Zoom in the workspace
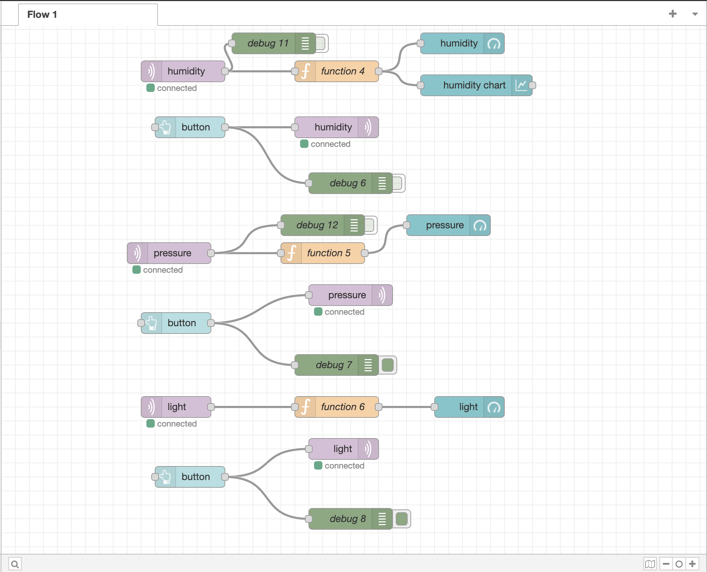The width and height of the screenshot is (707, 572). click(692, 564)
